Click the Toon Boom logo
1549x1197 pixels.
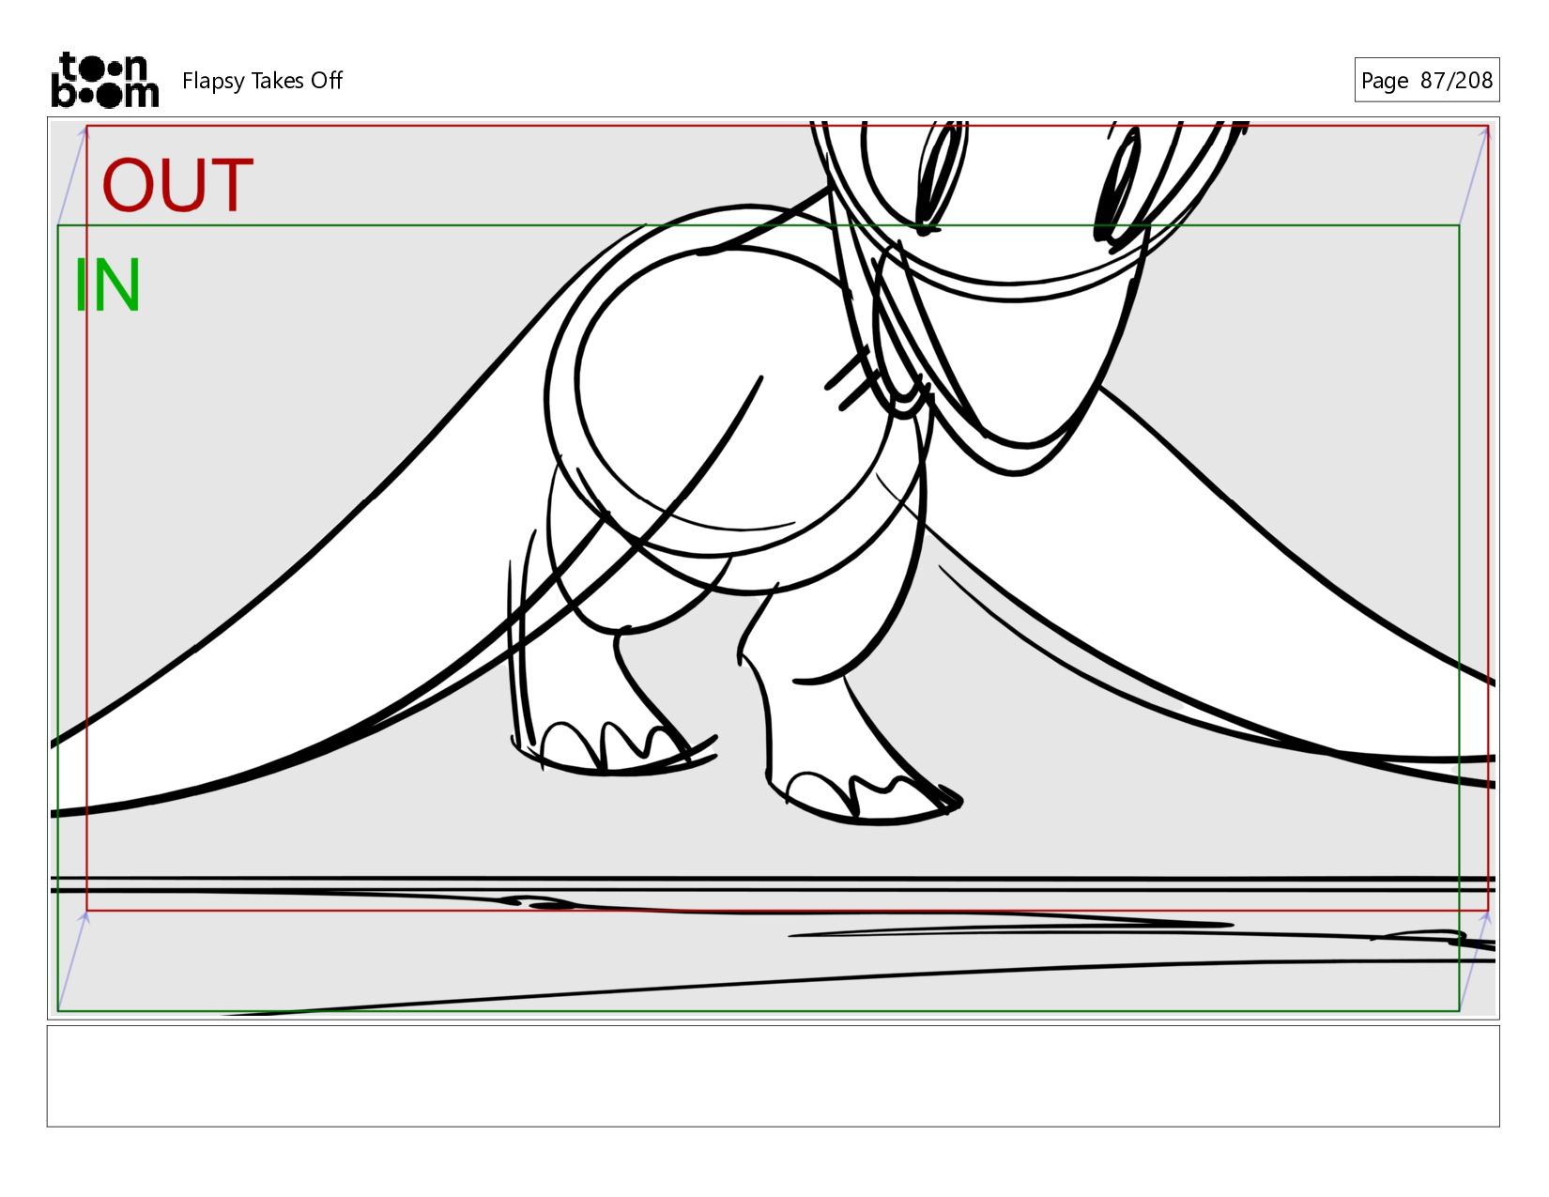coord(104,80)
